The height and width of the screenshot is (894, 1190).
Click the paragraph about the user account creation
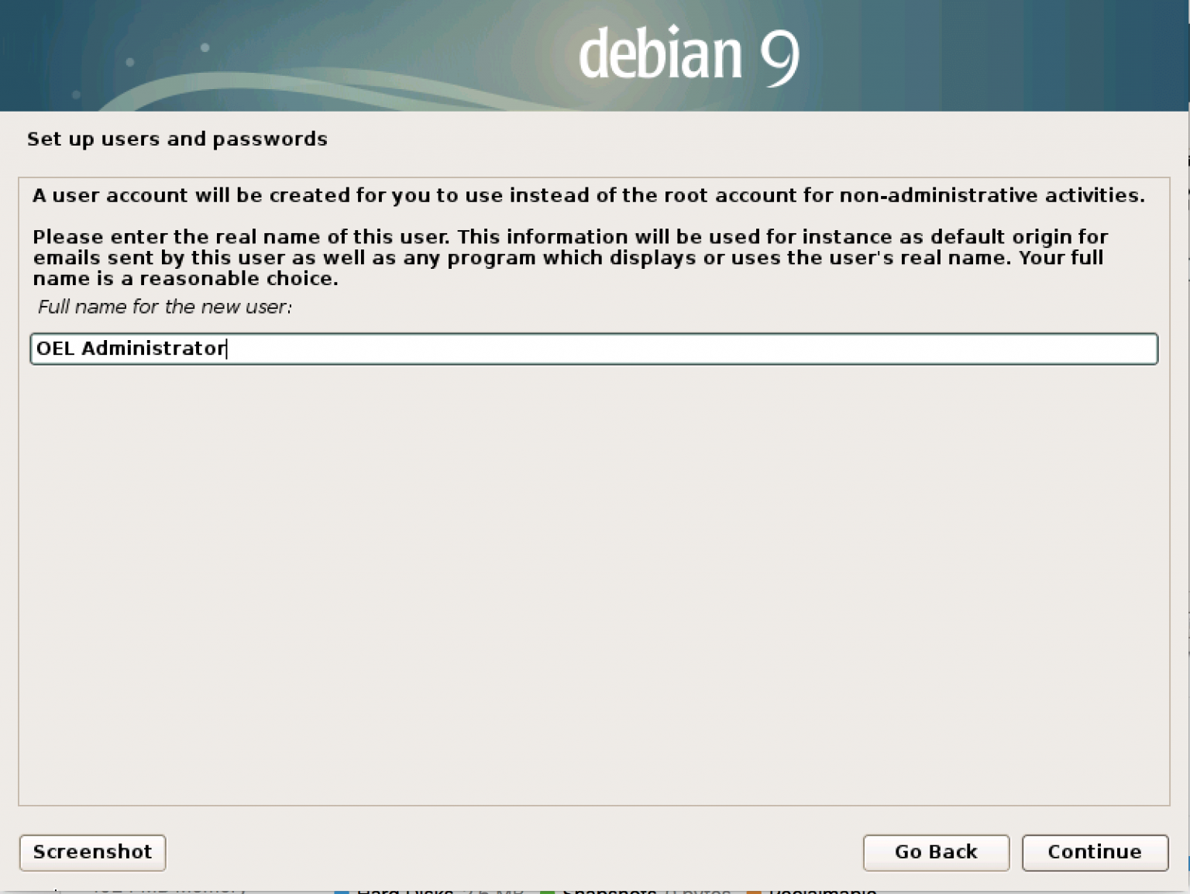588,195
